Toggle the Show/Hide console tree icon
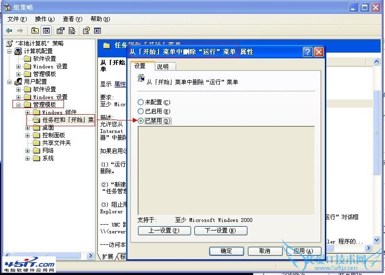The width and height of the screenshot is (385, 275). click(46, 31)
